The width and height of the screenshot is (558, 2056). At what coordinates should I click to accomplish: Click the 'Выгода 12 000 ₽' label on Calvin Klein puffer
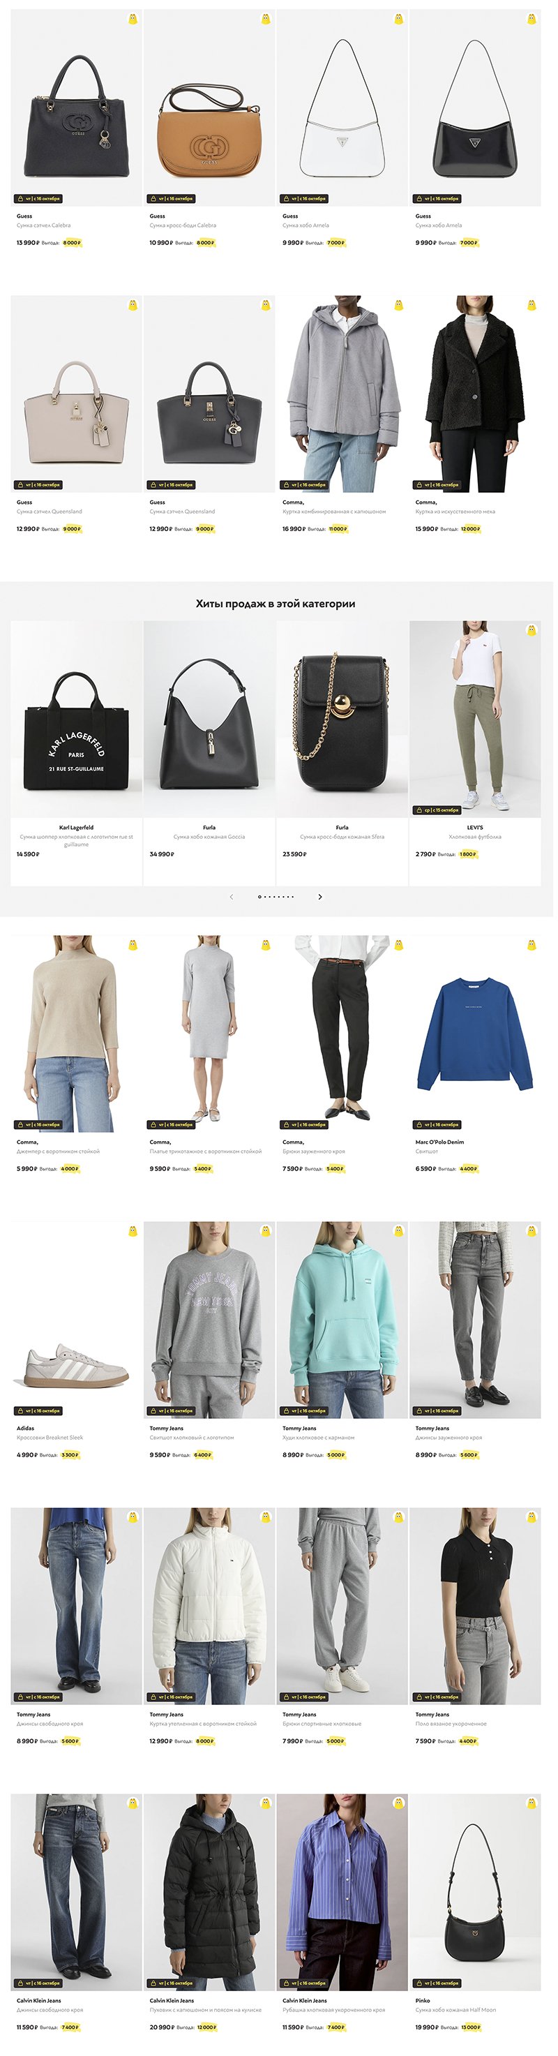[x=196, y=2027]
